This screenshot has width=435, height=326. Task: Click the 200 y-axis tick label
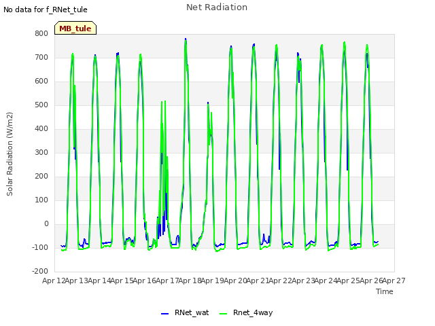[x=41, y=177]
